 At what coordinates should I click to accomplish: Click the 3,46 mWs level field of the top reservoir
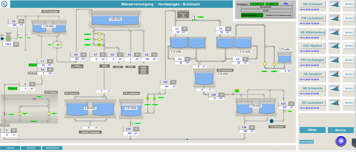click(115, 19)
